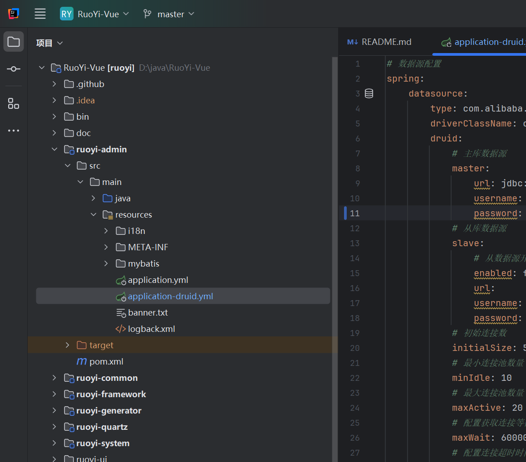
Task: Select the ruoyi-system module row
Action: point(183,443)
